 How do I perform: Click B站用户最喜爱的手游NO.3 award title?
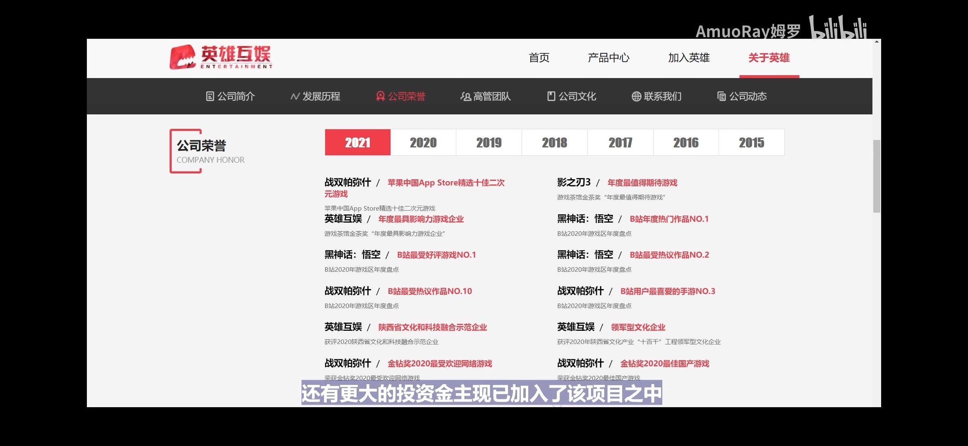point(668,291)
